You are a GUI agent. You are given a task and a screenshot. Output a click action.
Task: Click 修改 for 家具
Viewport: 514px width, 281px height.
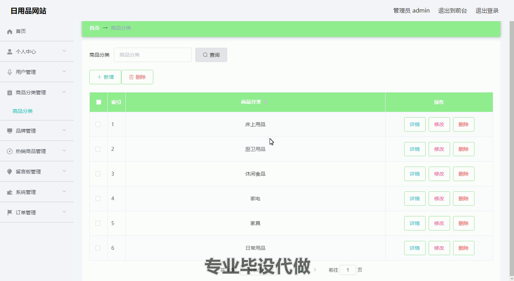coord(439,223)
